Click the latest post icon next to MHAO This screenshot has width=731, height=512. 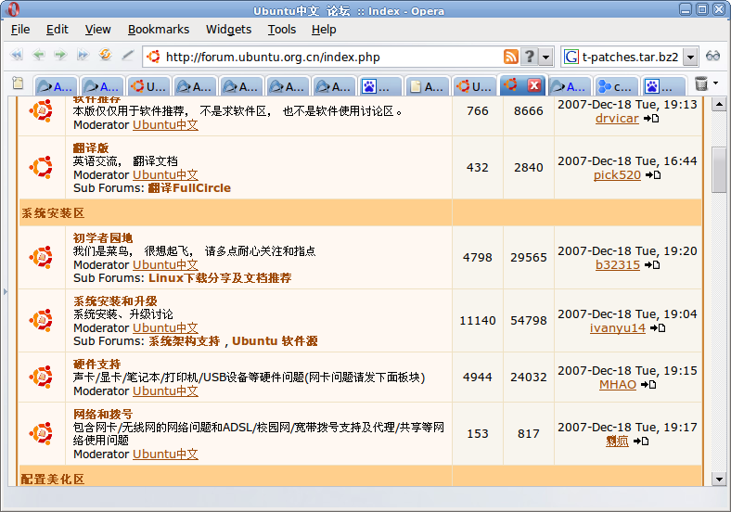point(648,385)
